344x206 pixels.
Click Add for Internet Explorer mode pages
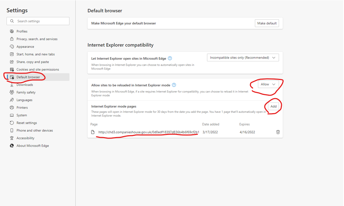tap(273, 106)
